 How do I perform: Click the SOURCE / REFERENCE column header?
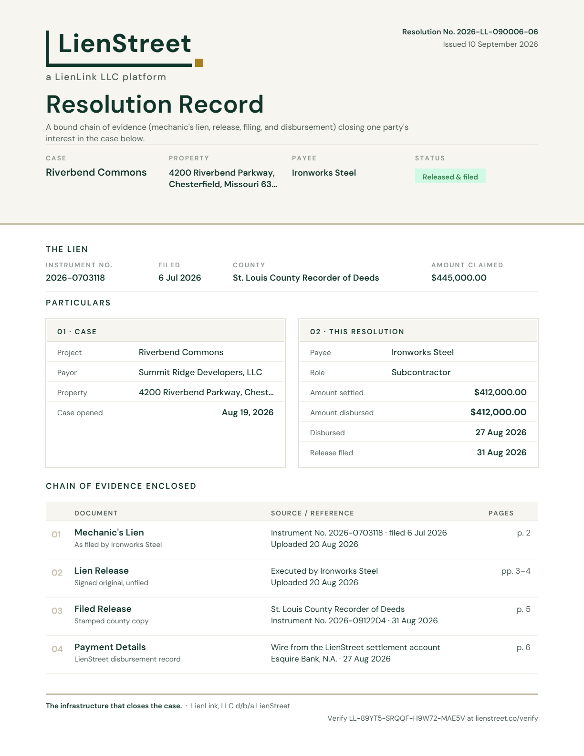[313, 513]
